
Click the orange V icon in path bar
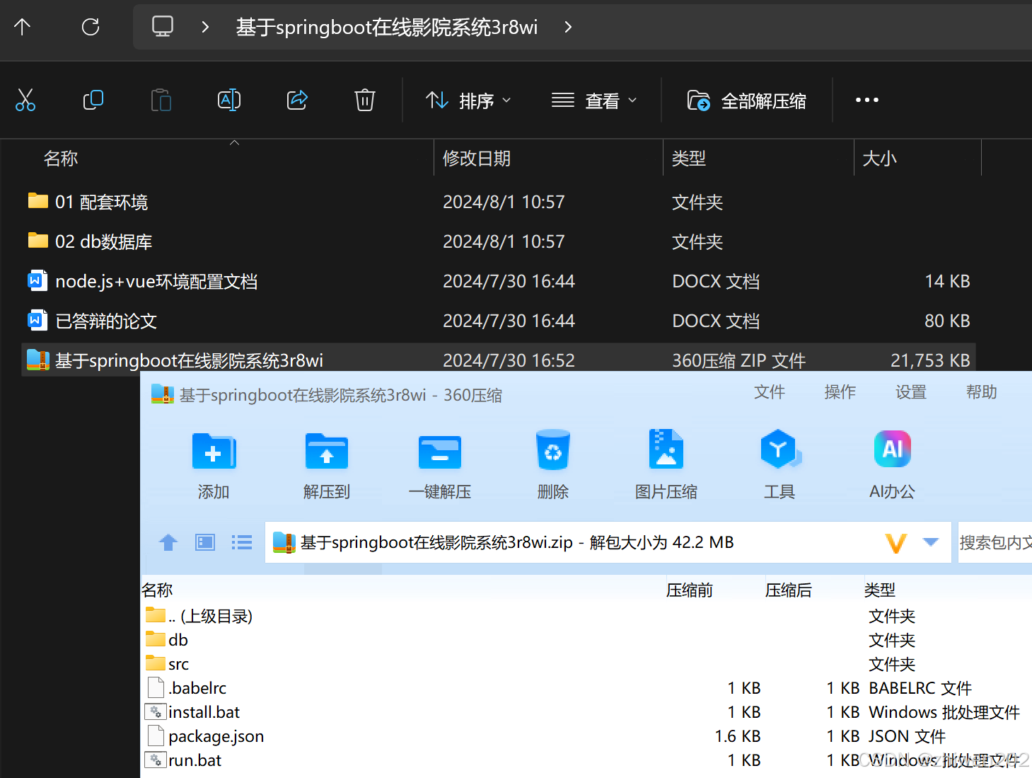click(x=896, y=543)
